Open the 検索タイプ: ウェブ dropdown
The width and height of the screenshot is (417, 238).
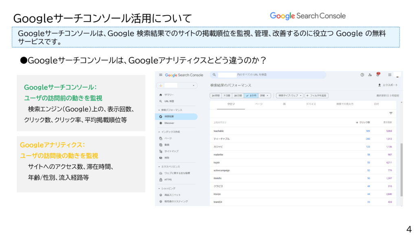click(290, 95)
